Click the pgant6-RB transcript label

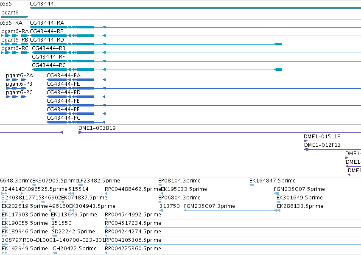tap(15, 40)
